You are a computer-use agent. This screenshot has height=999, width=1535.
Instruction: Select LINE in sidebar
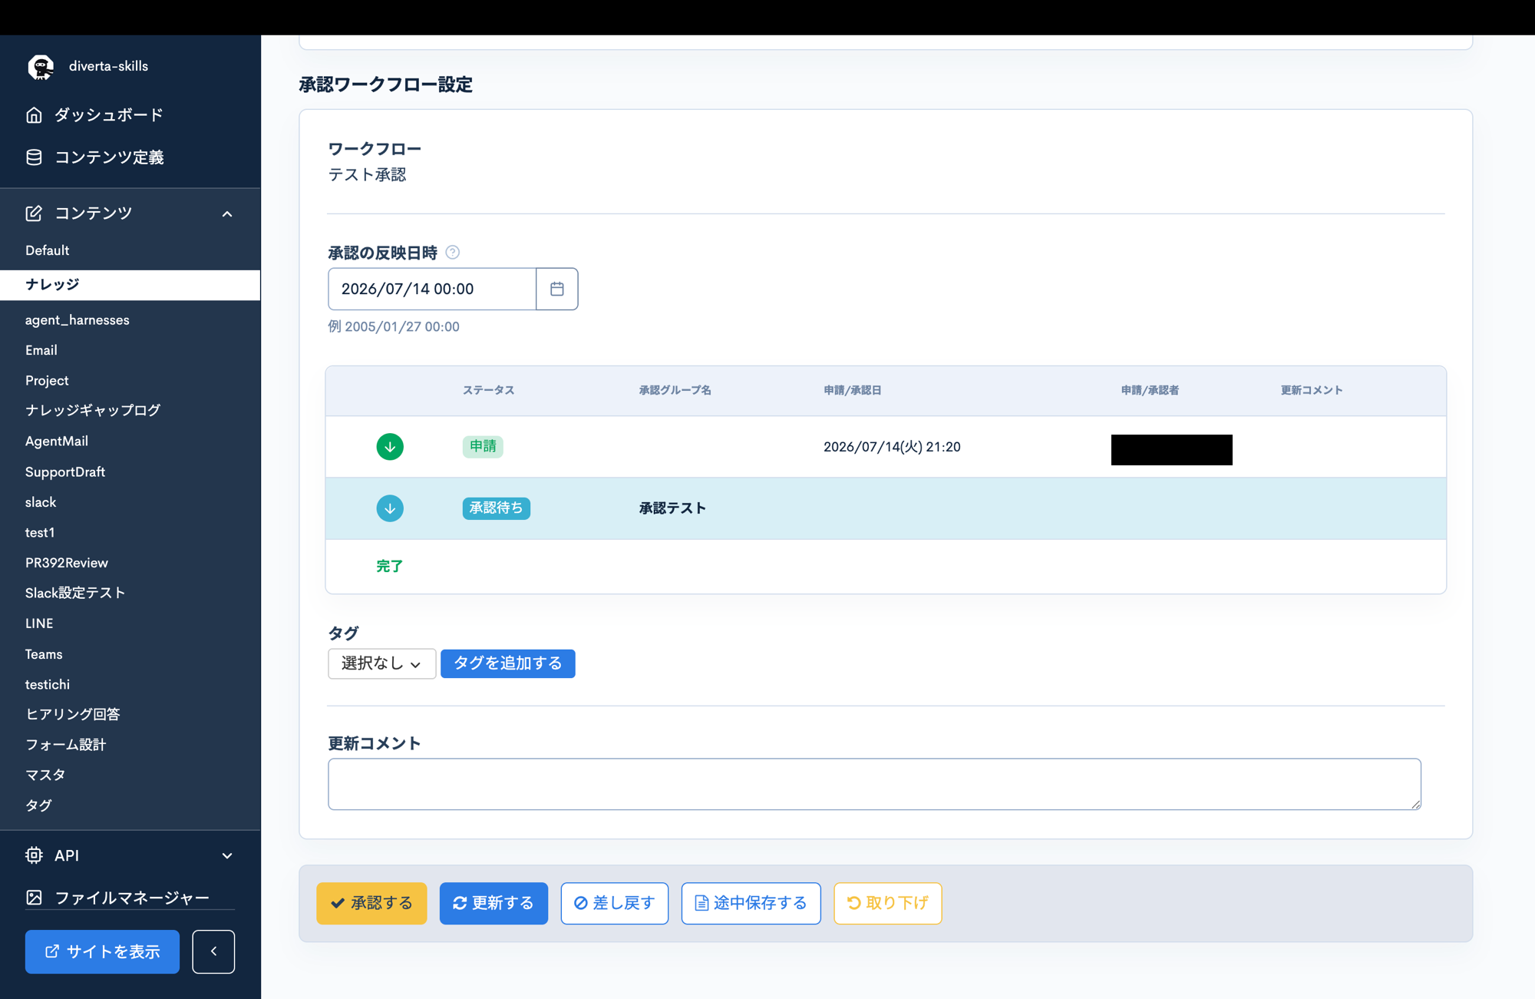(39, 624)
